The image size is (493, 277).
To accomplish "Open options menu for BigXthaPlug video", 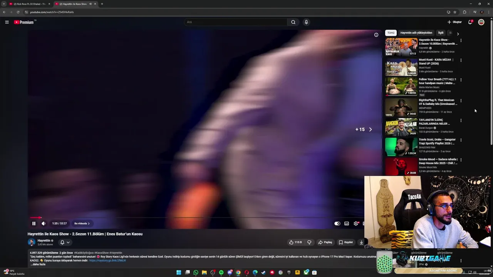I will [461, 100].
